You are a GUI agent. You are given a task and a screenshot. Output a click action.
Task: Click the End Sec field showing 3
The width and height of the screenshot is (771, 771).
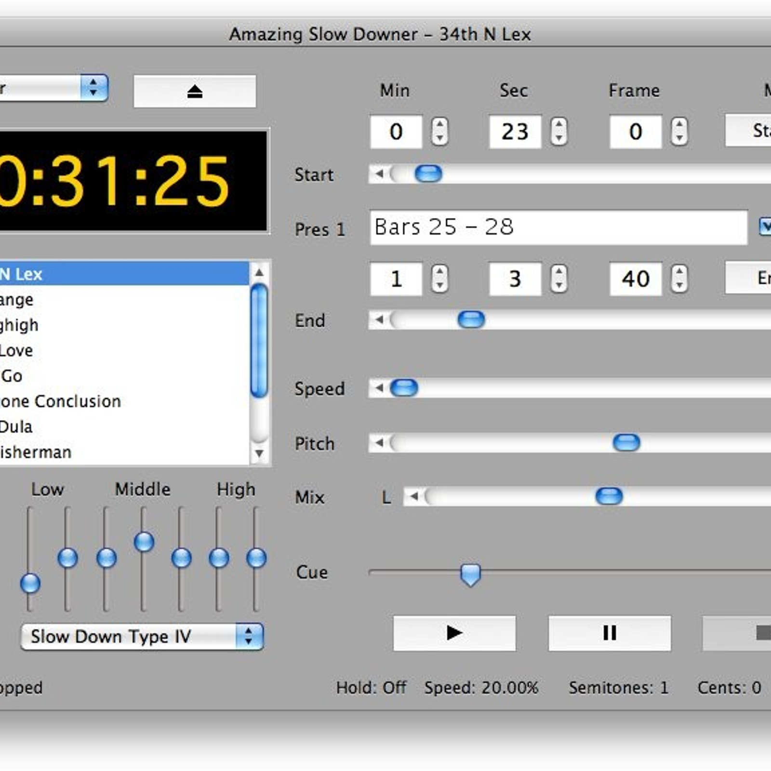[x=515, y=279]
